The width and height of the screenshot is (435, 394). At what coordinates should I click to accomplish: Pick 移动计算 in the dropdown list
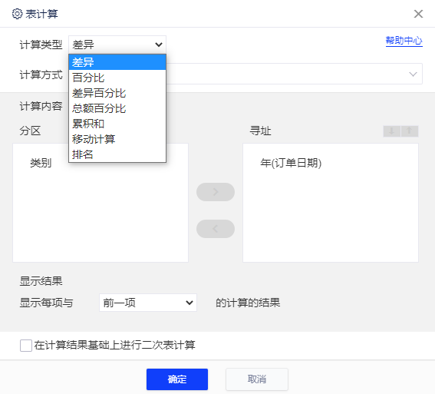[x=117, y=139]
